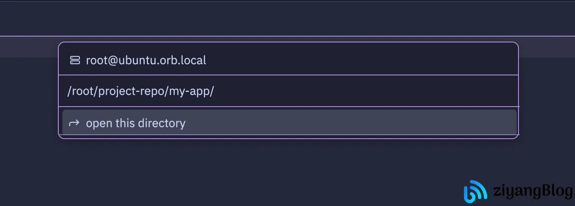Click highlighted strip right of the dialog
The image size is (575, 206).
pos(546,47)
